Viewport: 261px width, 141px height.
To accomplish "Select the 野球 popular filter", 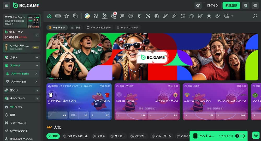I will click(x=53, y=136).
